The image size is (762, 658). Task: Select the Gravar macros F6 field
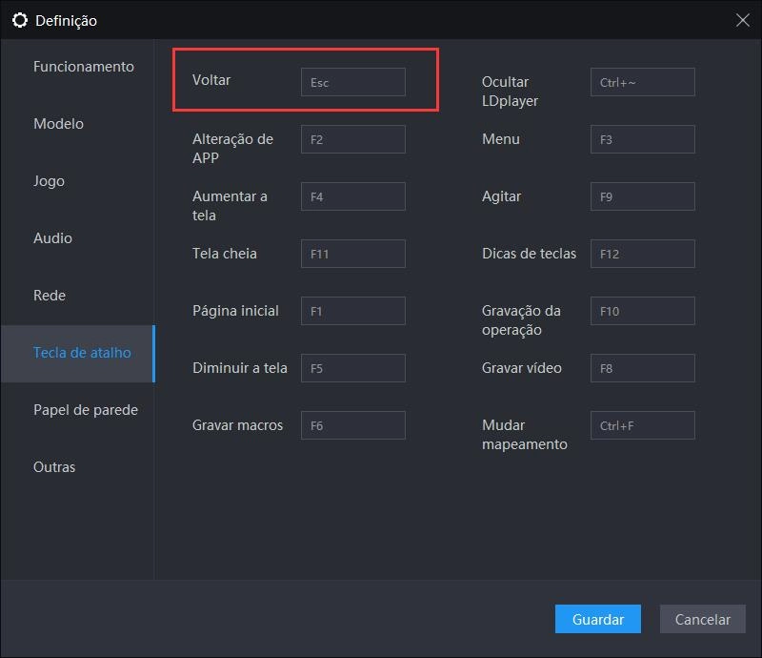click(x=352, y=425)
